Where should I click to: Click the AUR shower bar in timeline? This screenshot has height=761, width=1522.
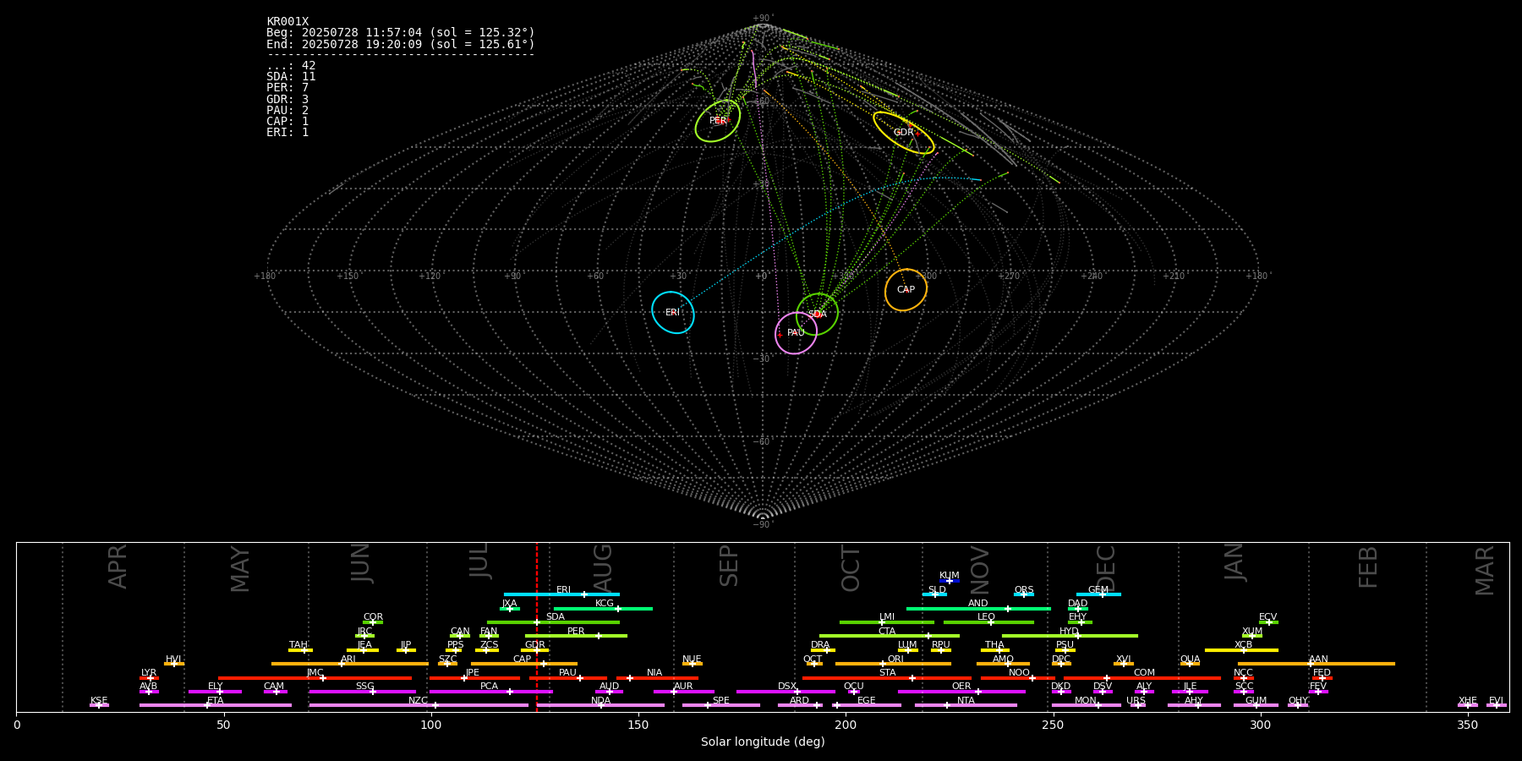pos(683,692)
